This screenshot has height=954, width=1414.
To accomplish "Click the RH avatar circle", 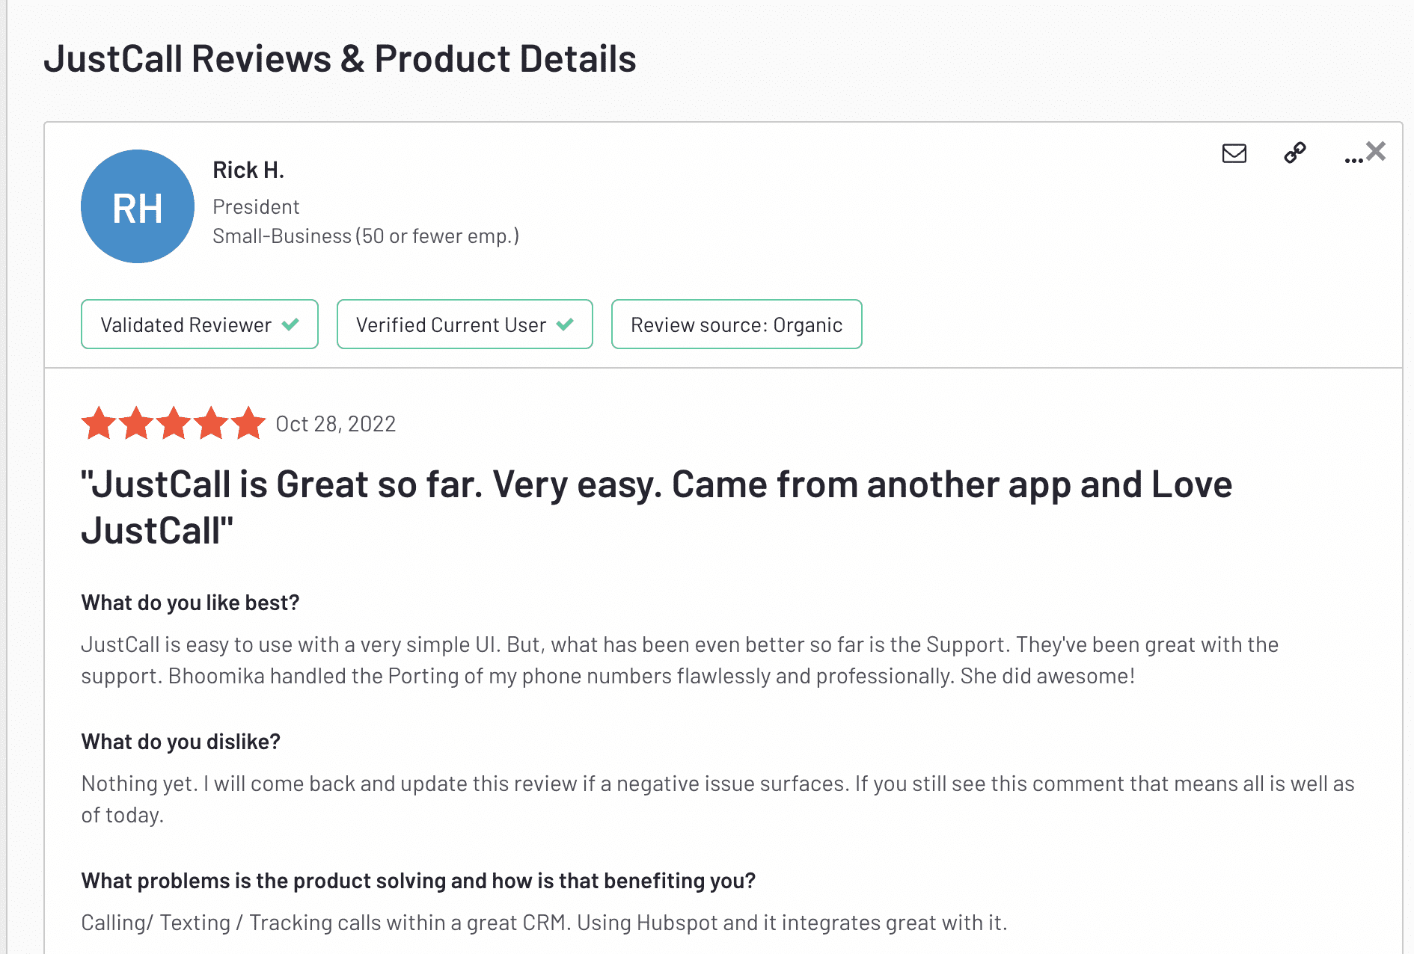I will coord(138,206).
